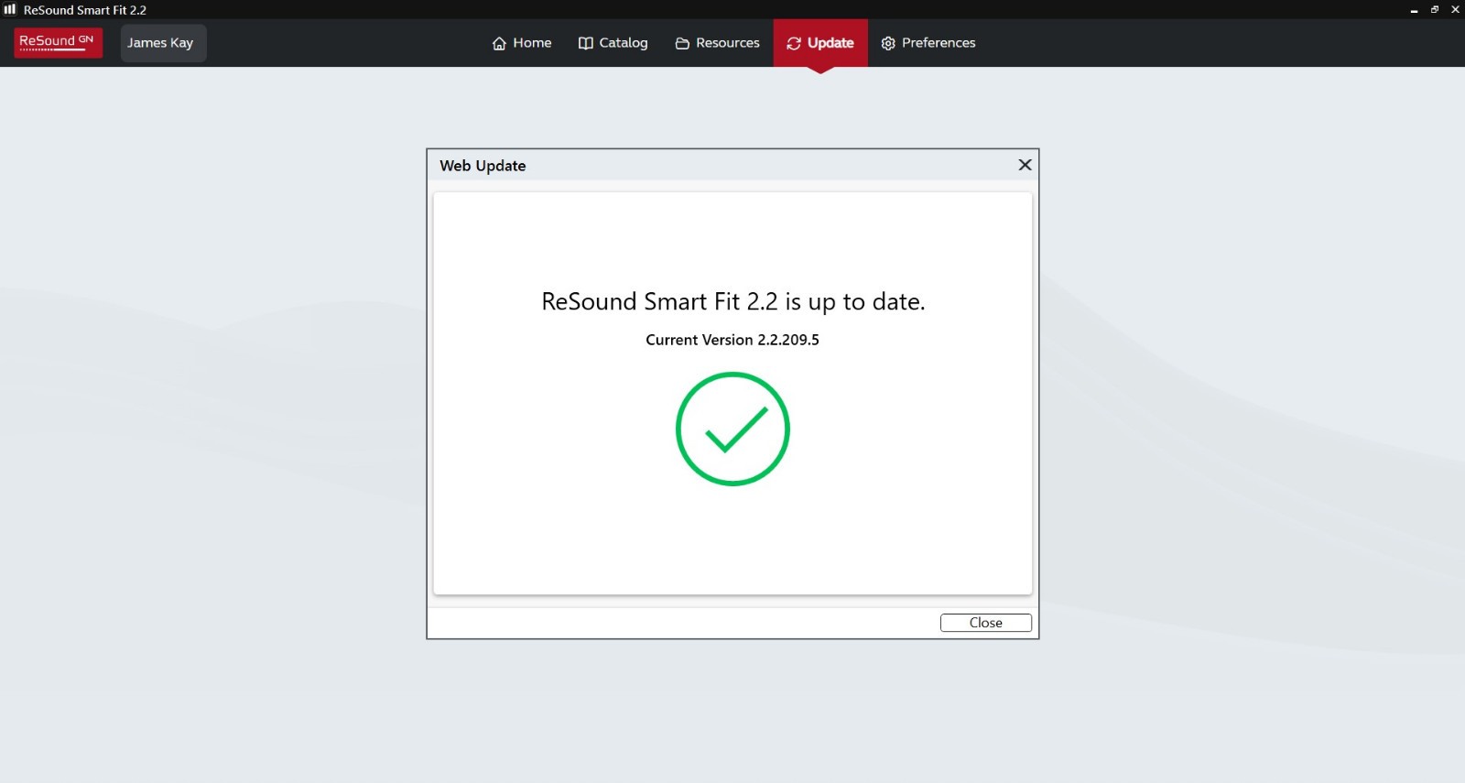The height and width of the screenshot is (783, 1465).
Task: Restore down the ReSound Smart Fit window
Action: pos(1435,9)
